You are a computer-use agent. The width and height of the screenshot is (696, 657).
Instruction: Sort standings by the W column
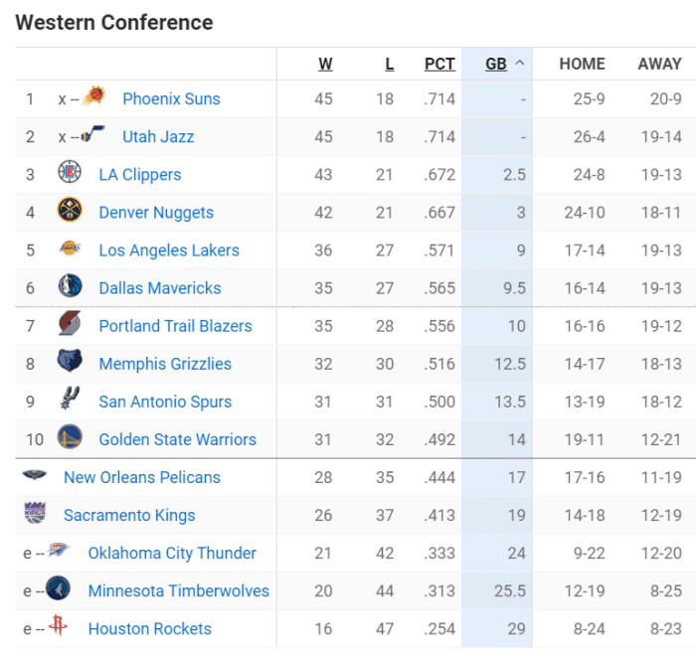(x=325, y=64)
